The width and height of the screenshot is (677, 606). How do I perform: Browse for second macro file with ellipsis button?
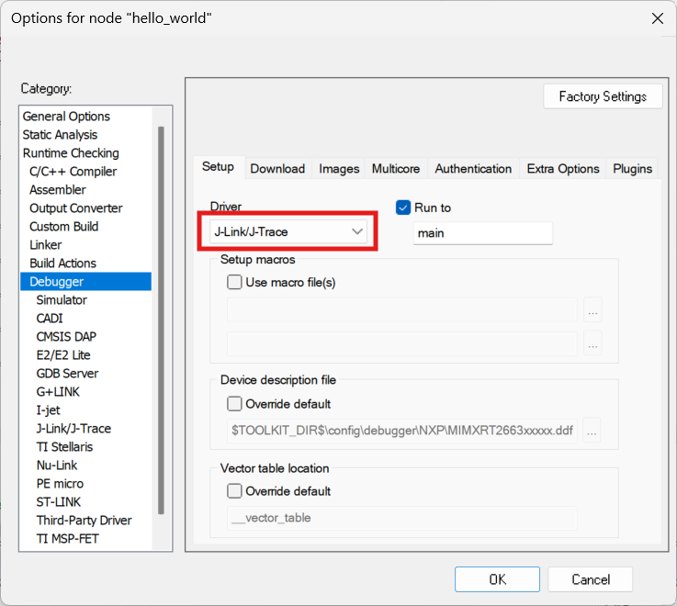pos(592,343)
